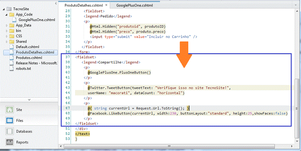Click the CSS folder icon

(12, 36)
